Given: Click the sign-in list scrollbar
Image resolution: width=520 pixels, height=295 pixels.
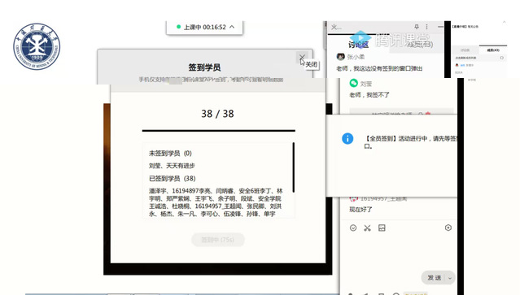Looking at the screenshot, I should [x=294, y=167].
